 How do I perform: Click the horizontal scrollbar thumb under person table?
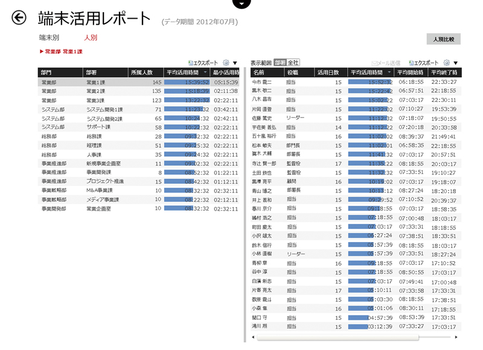338,337
